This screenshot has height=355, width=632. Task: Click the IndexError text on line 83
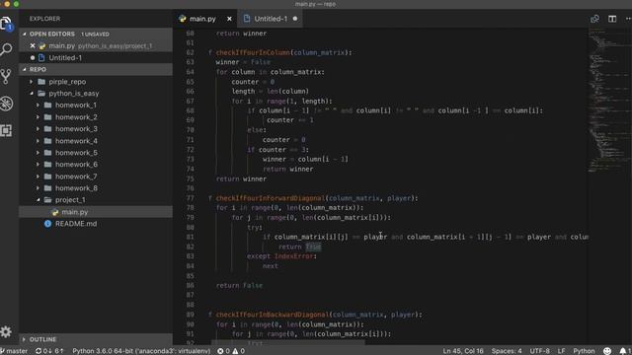click(x=293, y=256)
